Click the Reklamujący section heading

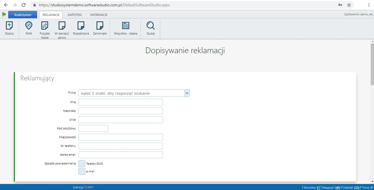pos(37,78)
